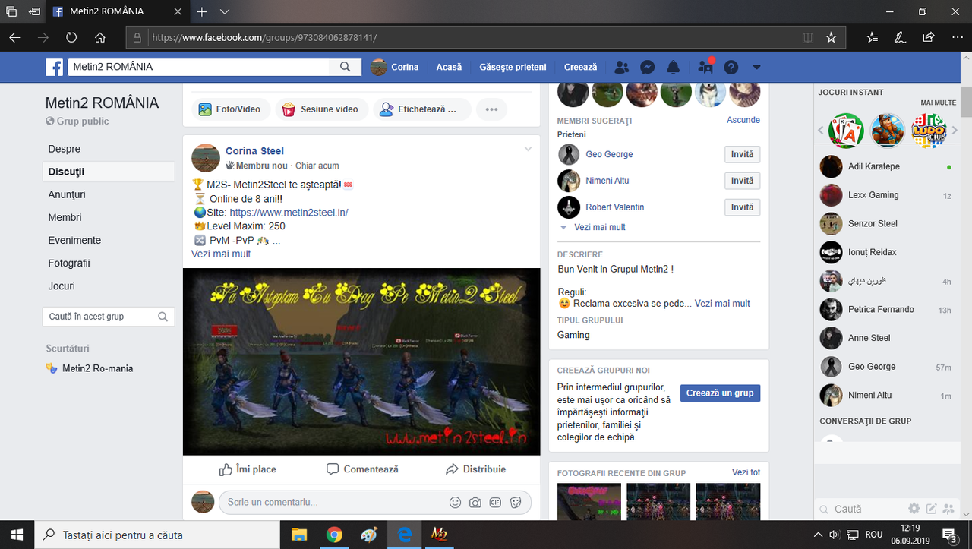Click the Foto/Video composer button

click(x=229, y=109)
